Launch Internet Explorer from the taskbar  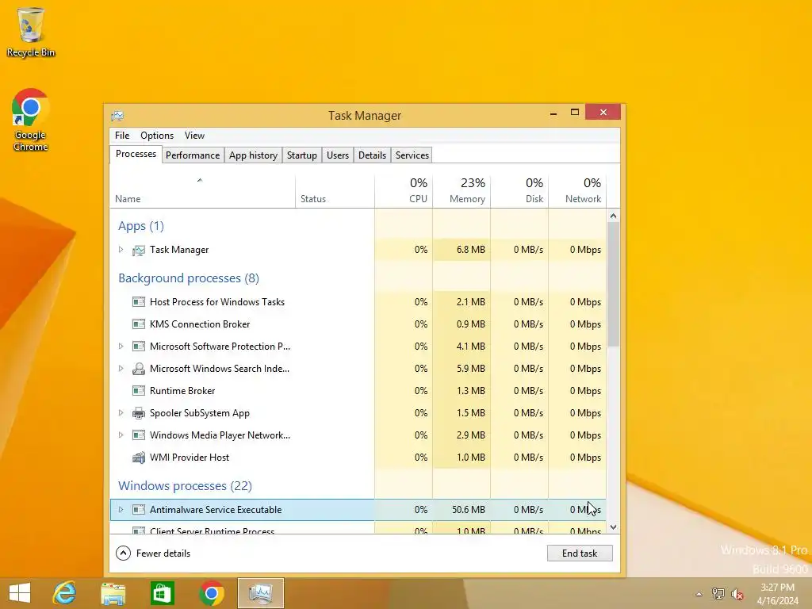click(65, 593)
